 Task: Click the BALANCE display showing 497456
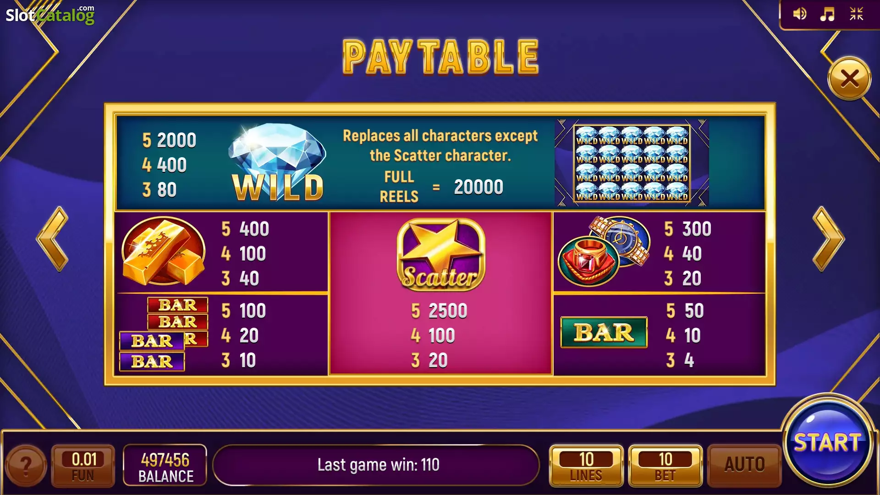tap(165, 466)
